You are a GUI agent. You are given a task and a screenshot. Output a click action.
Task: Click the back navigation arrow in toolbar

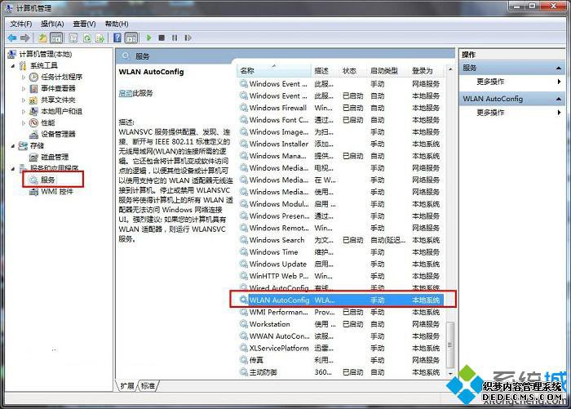point(12,38)
